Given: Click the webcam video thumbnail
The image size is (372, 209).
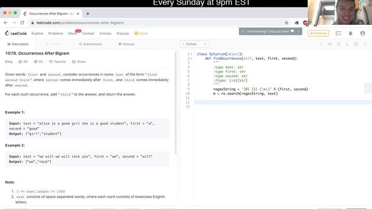Looking at the screenshot, I should tap(339, 12).
